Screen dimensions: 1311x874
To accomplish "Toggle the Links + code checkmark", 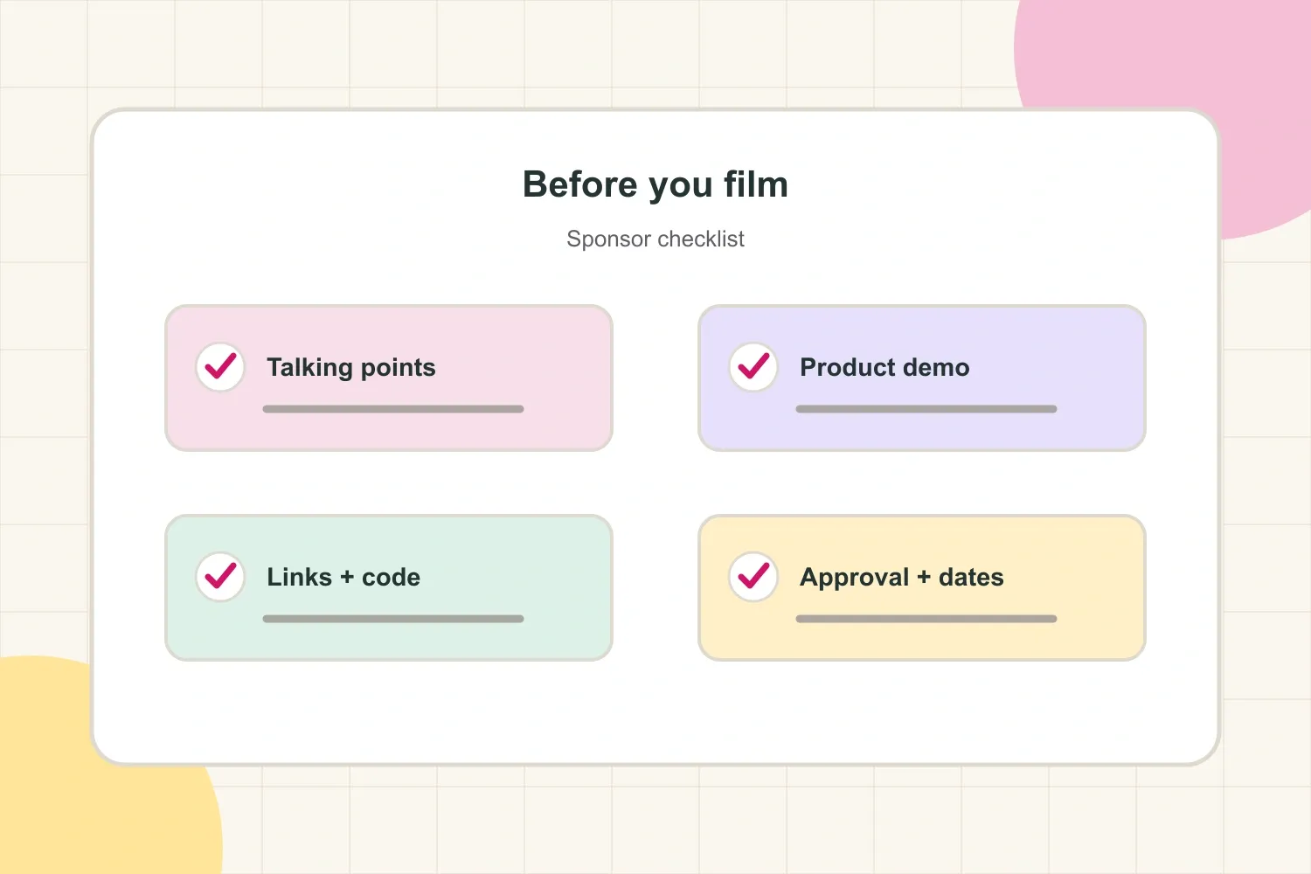I will click(x=220, y=577).
